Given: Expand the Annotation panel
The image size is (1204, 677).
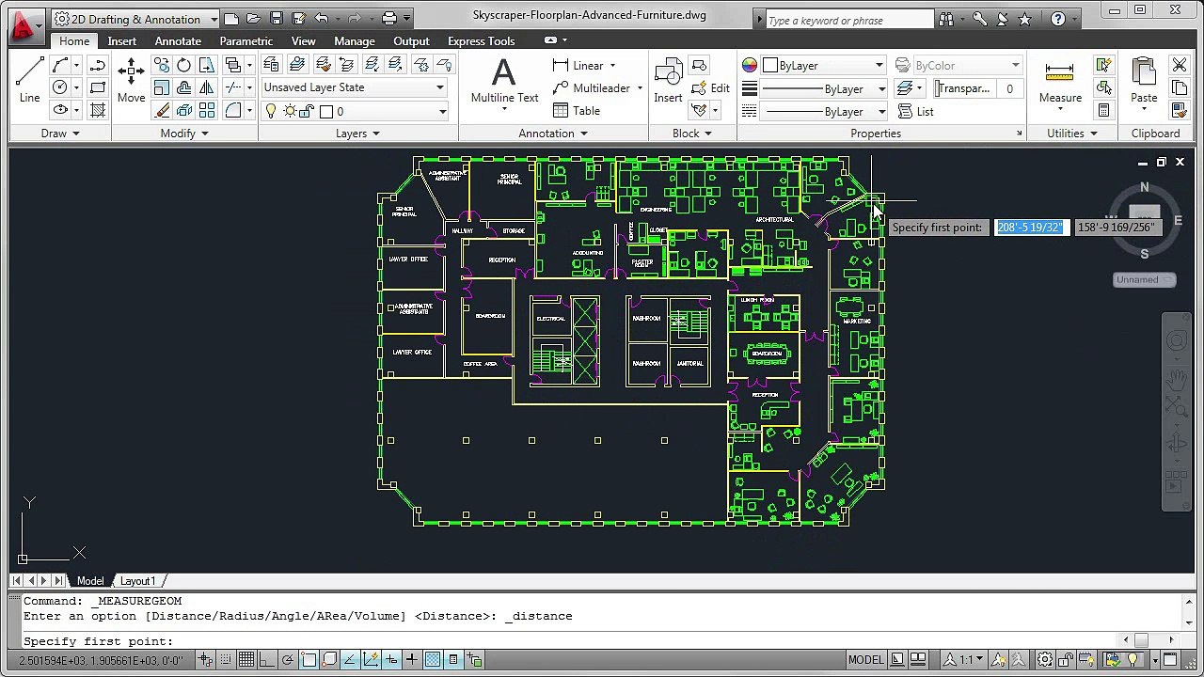Looking at the screenshot, I should pos(553,134).
